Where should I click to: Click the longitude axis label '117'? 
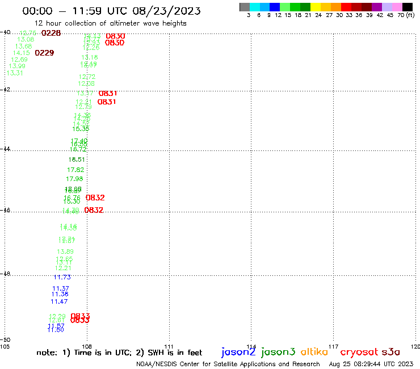(x=333, y=346)
